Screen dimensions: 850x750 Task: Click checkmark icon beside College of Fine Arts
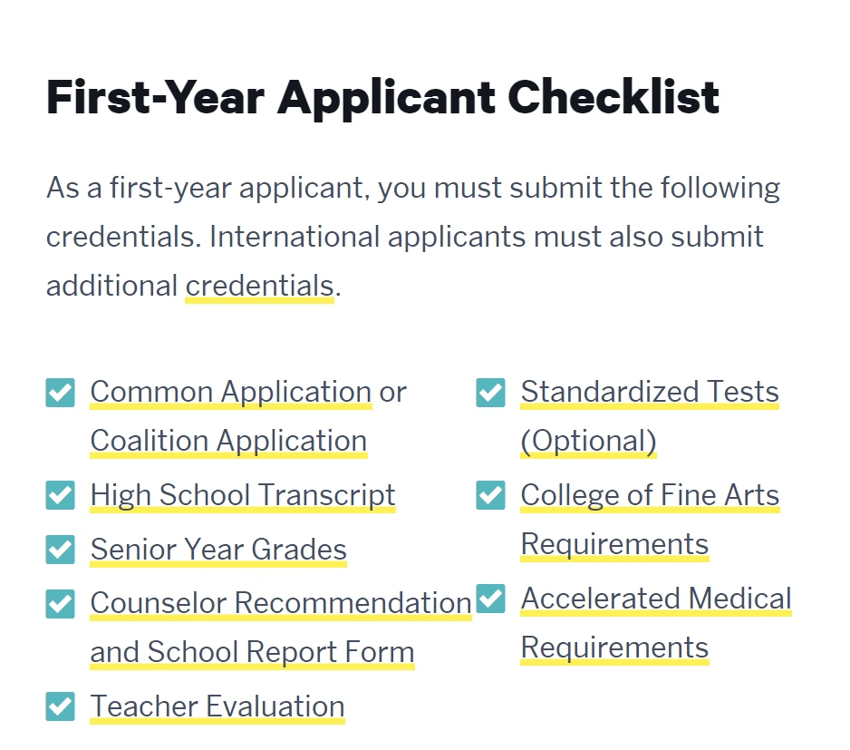[491, 495]
